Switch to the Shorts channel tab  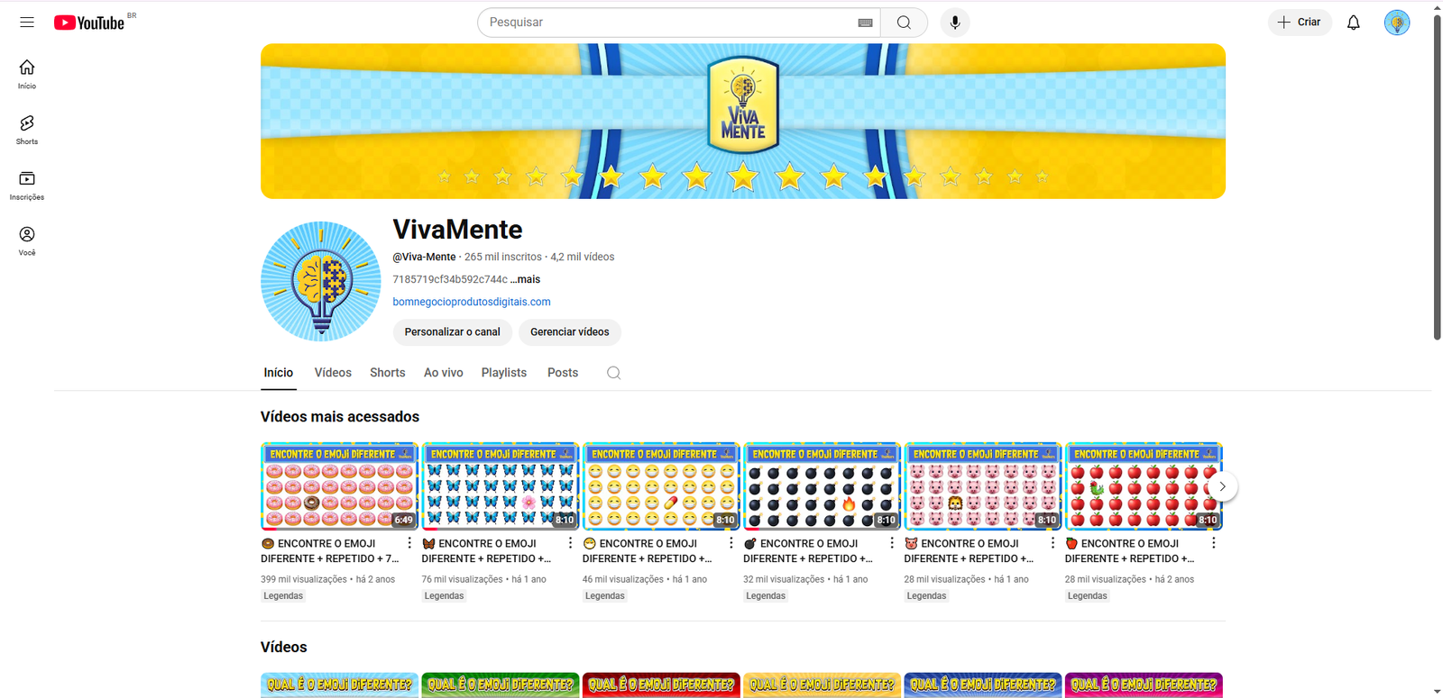point(388,373)
